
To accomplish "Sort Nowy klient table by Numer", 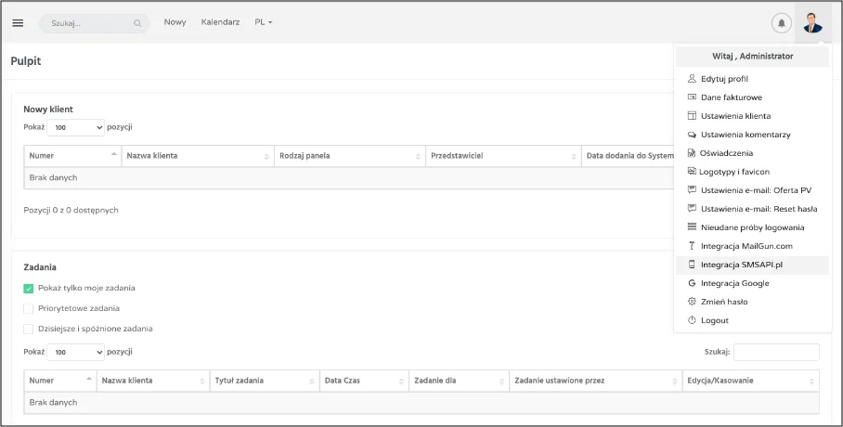I will coord(72,156).
